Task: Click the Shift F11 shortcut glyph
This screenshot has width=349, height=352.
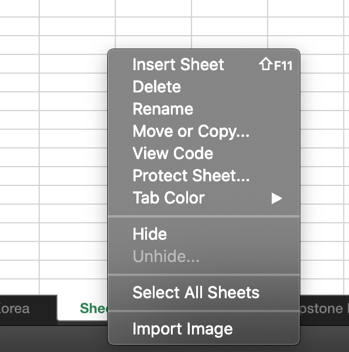Action: click(x=275, y=64)
